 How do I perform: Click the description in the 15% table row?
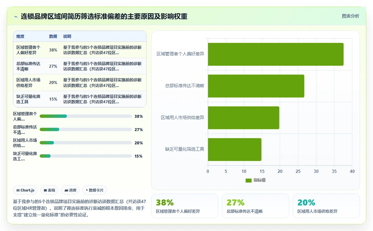click(x=102, y=99)
